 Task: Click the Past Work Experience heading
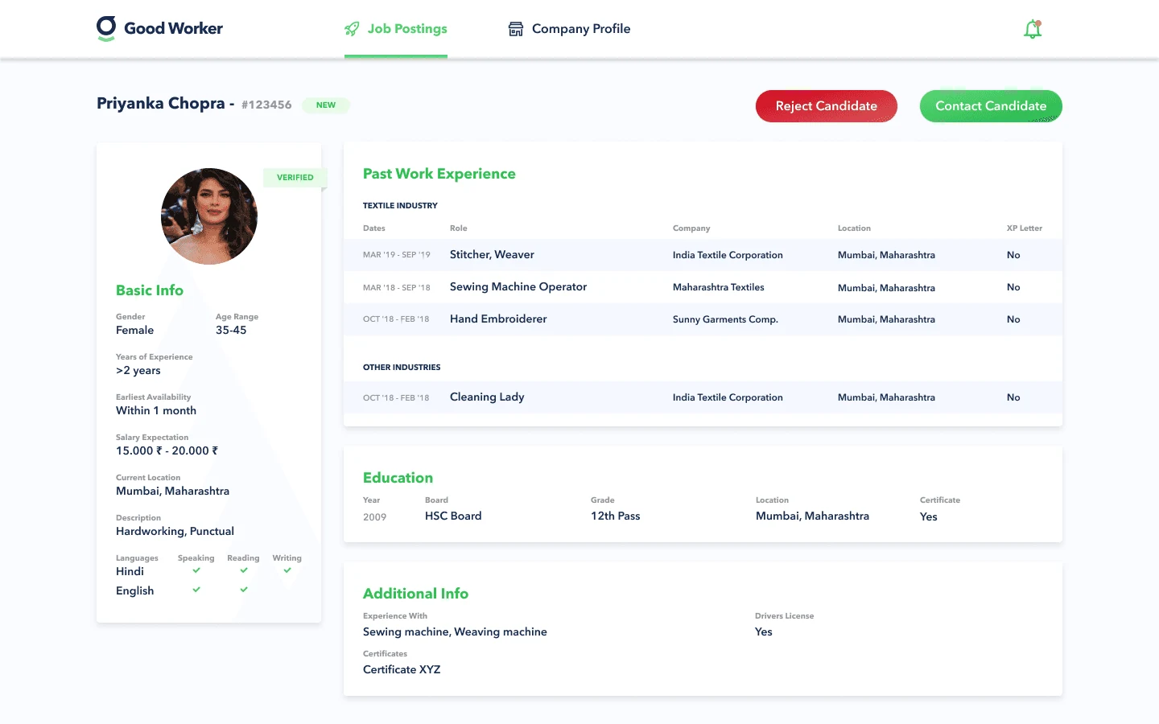[x=439, y=174]
